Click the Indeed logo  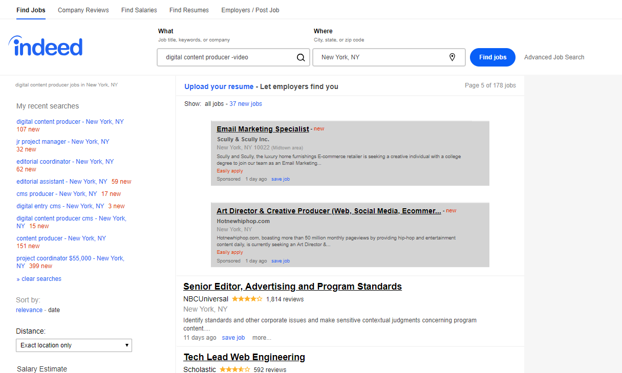click(x=46, y=47)
